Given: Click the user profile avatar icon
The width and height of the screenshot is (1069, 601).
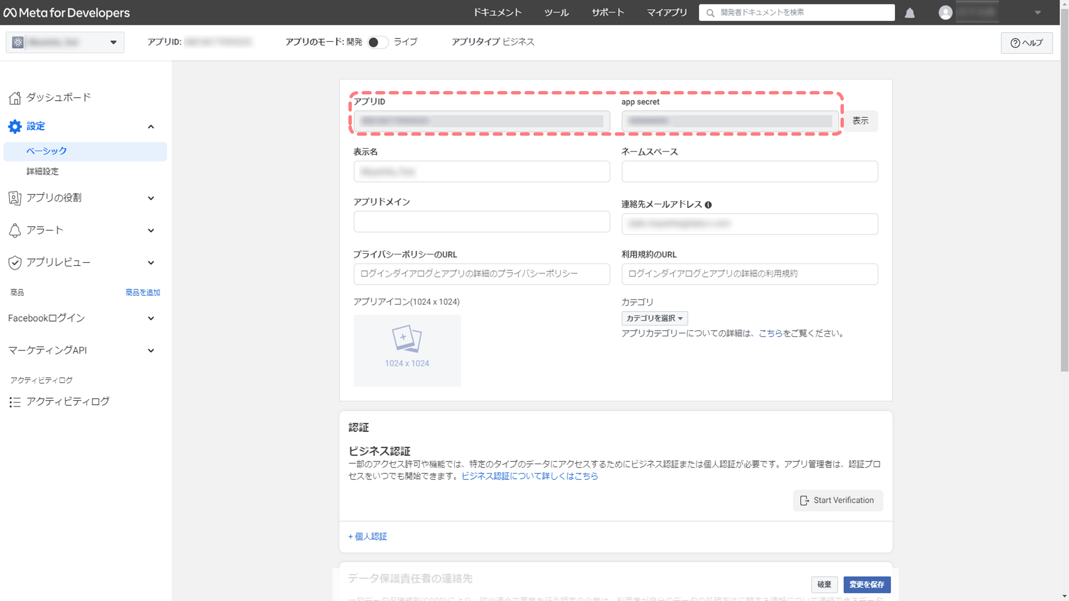Looking at the screenshot, I should pyautogui.click(x=945, y=12).
